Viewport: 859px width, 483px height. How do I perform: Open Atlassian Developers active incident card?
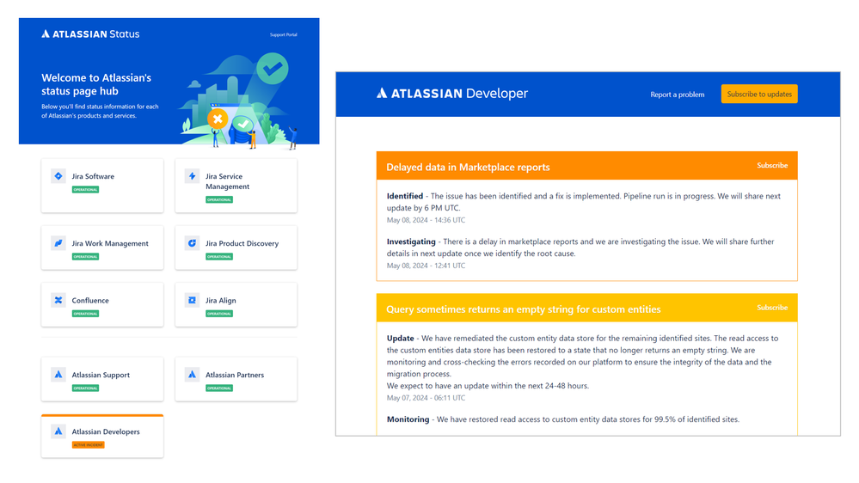tap(102, 436)
